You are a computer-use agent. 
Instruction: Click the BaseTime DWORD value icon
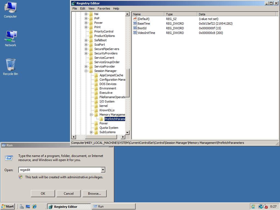[x=135, y=24]
